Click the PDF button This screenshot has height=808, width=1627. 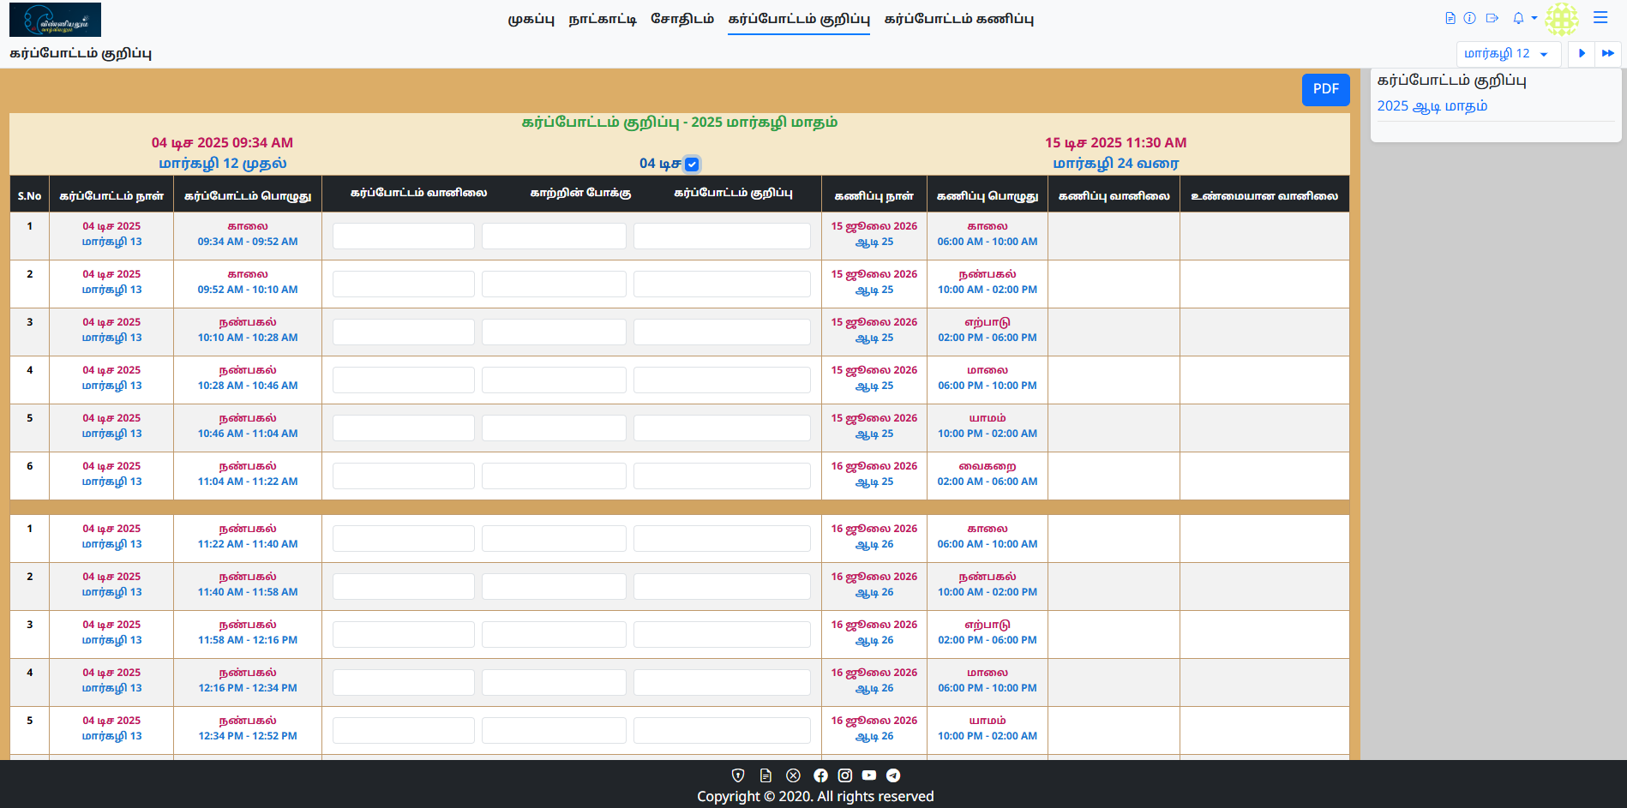(x=1325, y=89)
